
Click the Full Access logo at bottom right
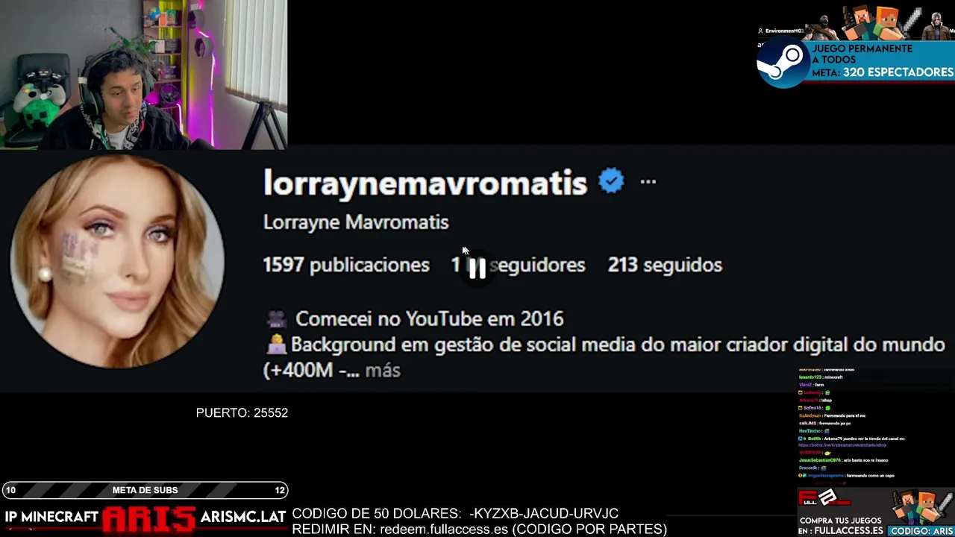(x=824, y=499)
